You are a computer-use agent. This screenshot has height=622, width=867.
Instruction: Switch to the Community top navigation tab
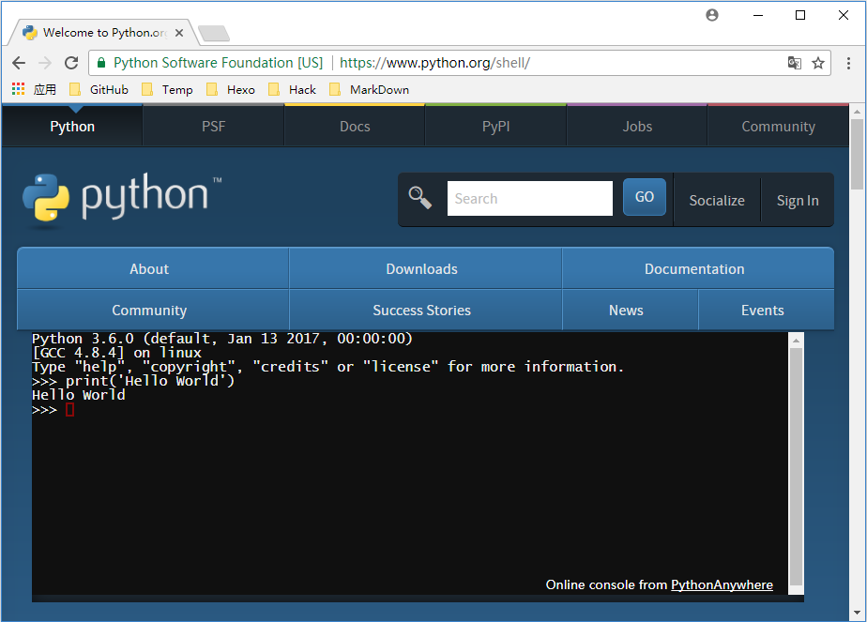click(x=778, y=126)
